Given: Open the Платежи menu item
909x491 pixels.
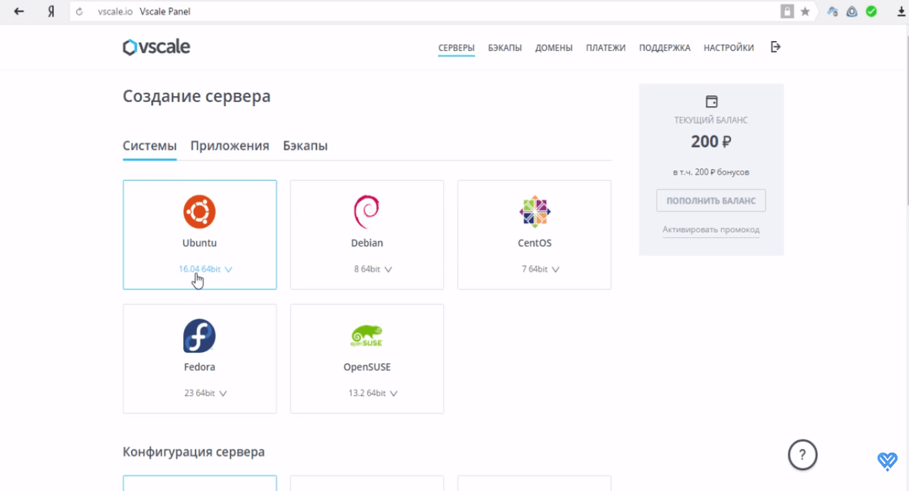Looking at the screenshot, I should (x=606, y=48).
